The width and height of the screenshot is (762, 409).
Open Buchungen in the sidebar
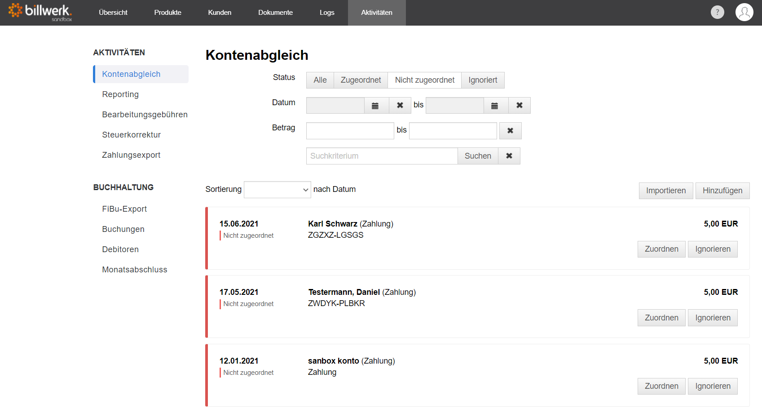123,229
